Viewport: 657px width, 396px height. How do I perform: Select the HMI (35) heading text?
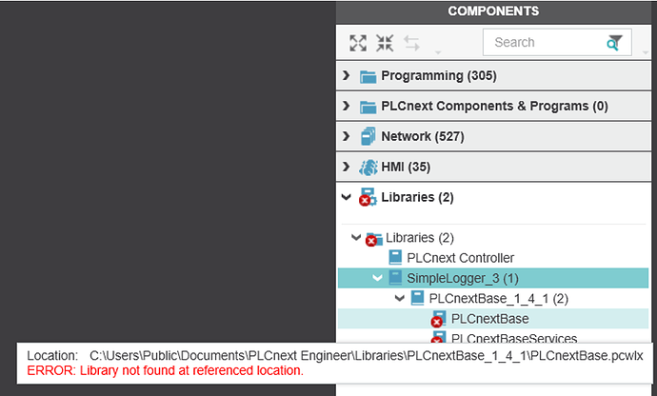click(406, 167)
